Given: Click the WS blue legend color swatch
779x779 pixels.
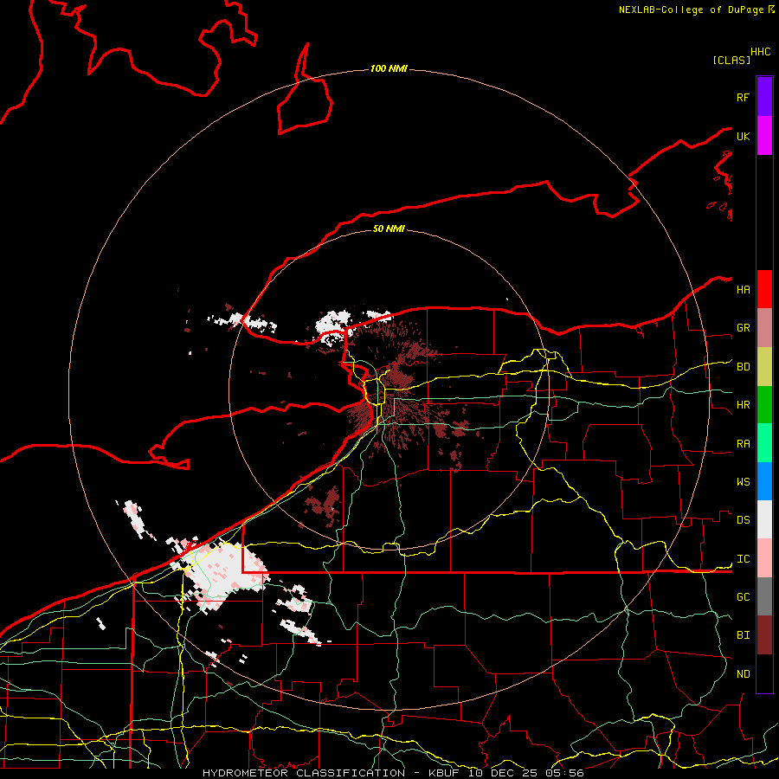Looking at the screenshot, I should coord(764,481).
